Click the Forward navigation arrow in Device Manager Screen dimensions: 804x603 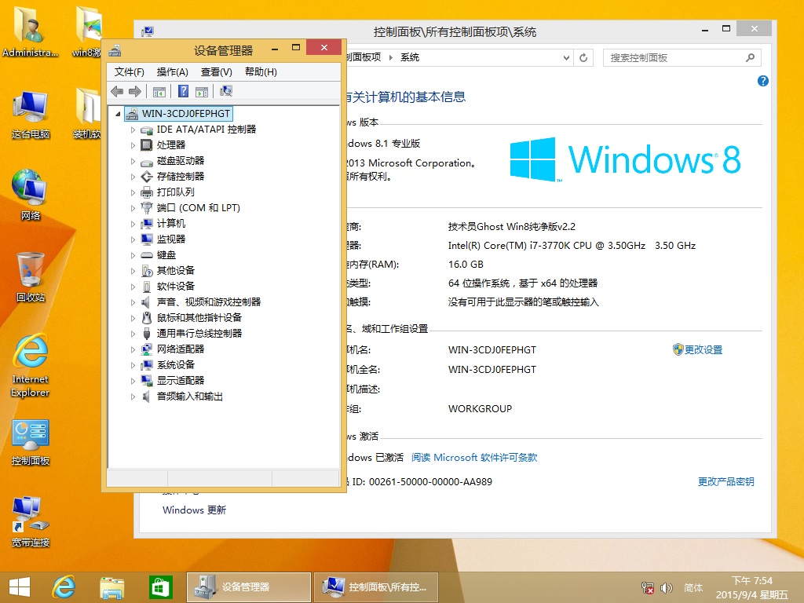click(x=134, y=91)
